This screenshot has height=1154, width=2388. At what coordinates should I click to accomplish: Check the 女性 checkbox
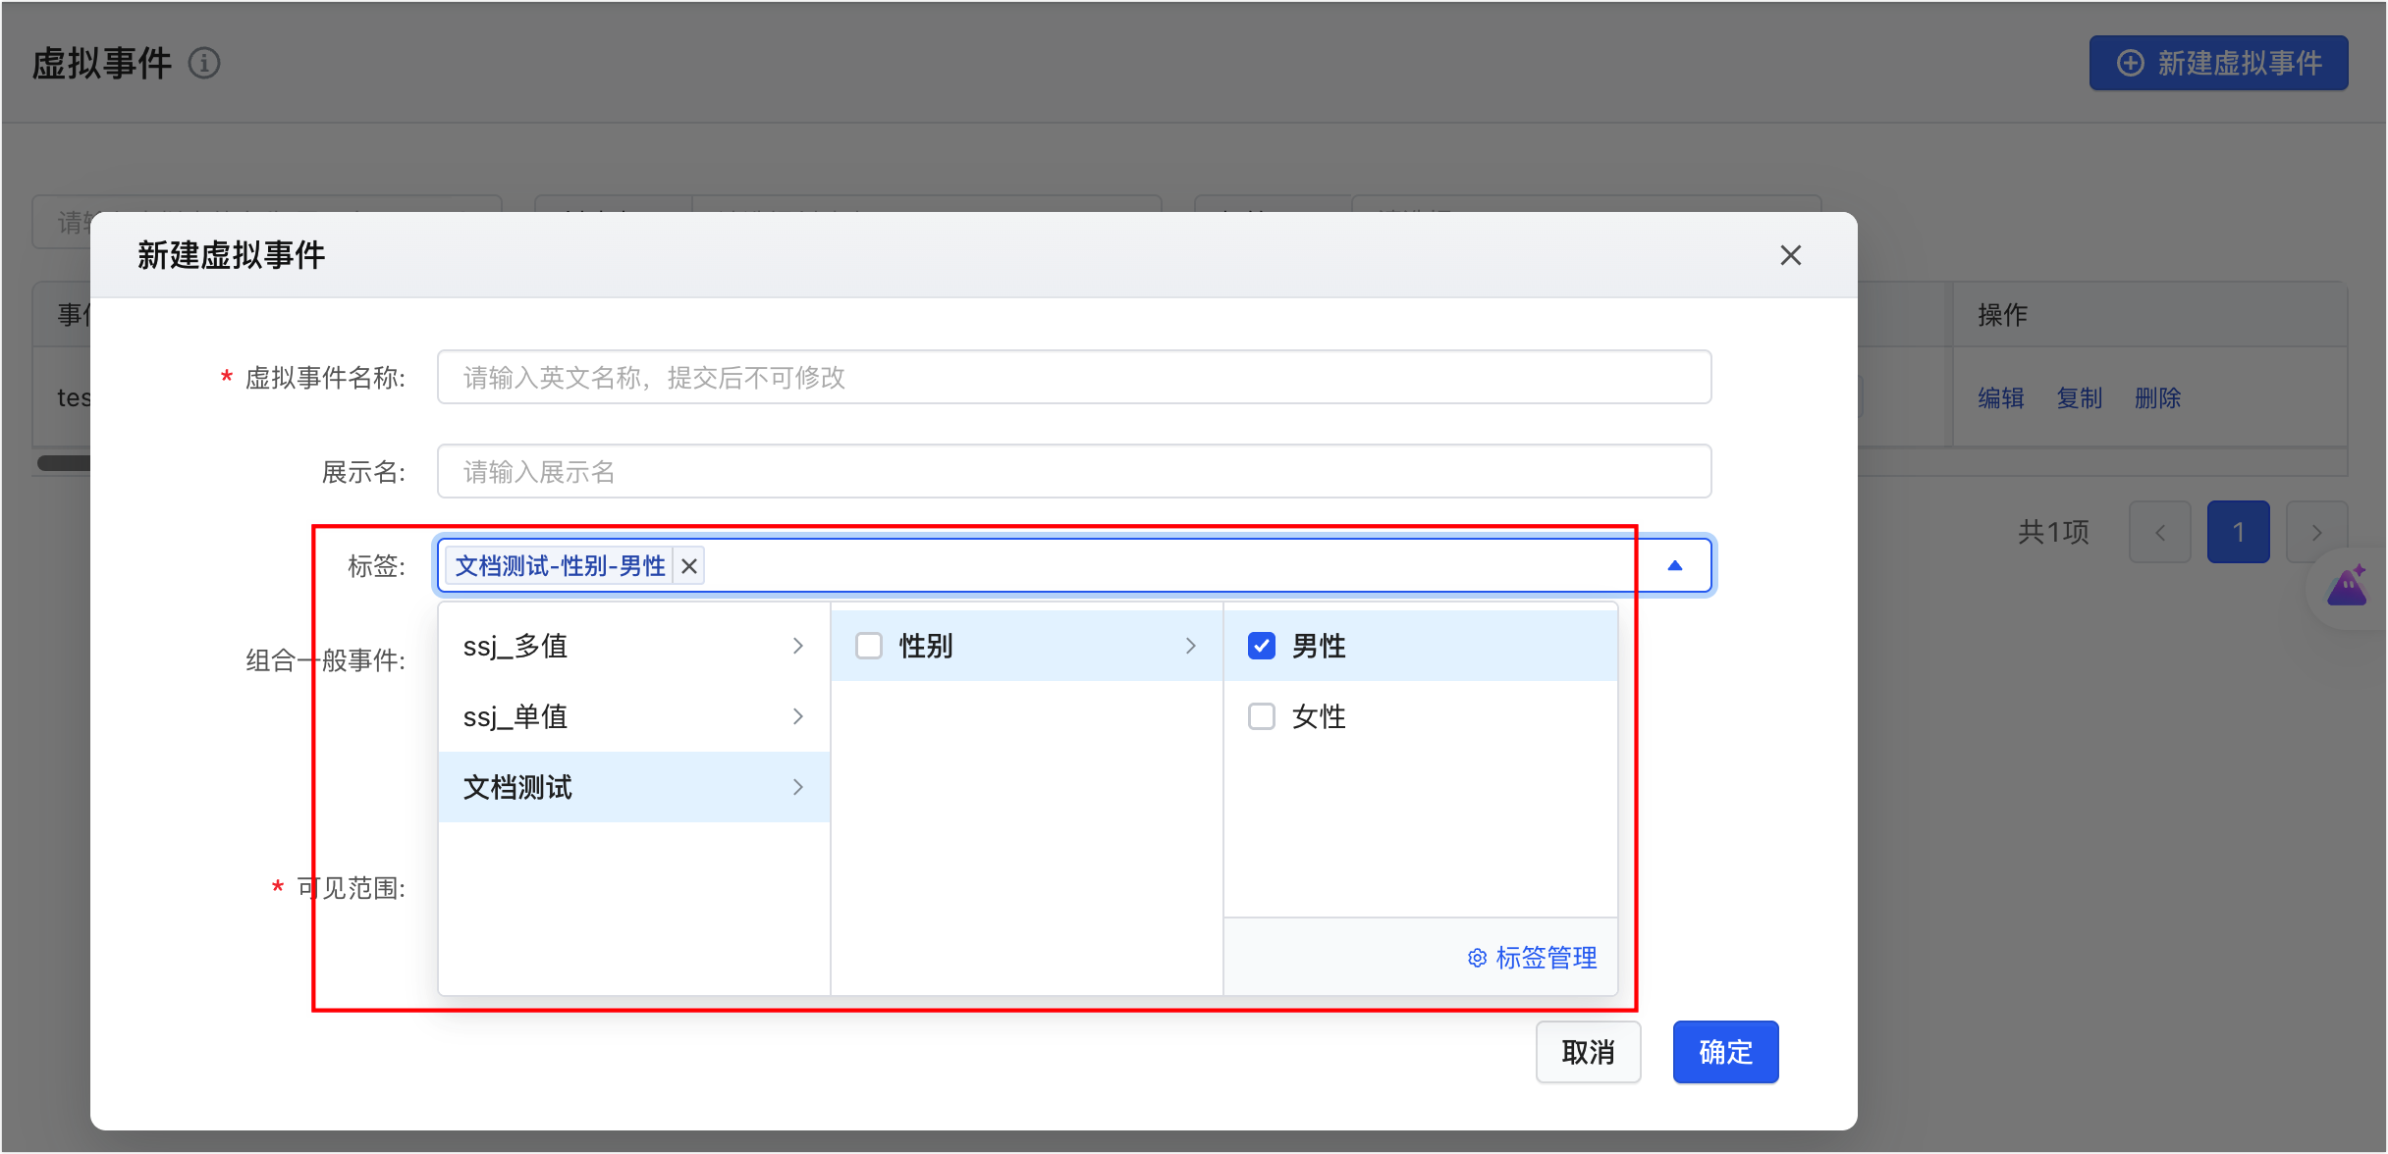coord(1262,716)
